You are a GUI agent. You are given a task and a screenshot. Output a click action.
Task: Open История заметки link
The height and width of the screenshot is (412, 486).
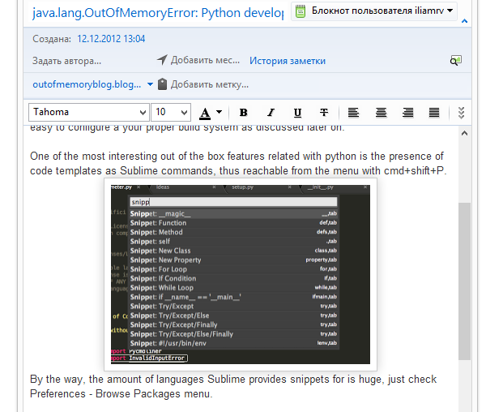(x=288, y=61)
